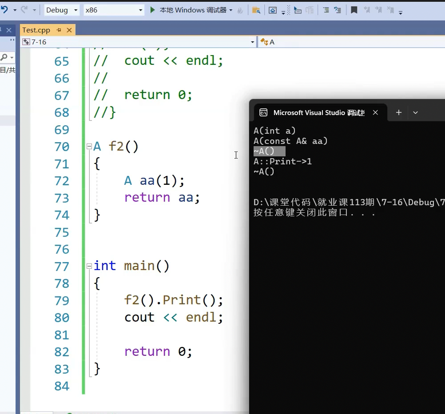The width and height of the screenshot is (445, 414).
Task: Click search magnifier in left panel
Action: coord(4,57)
